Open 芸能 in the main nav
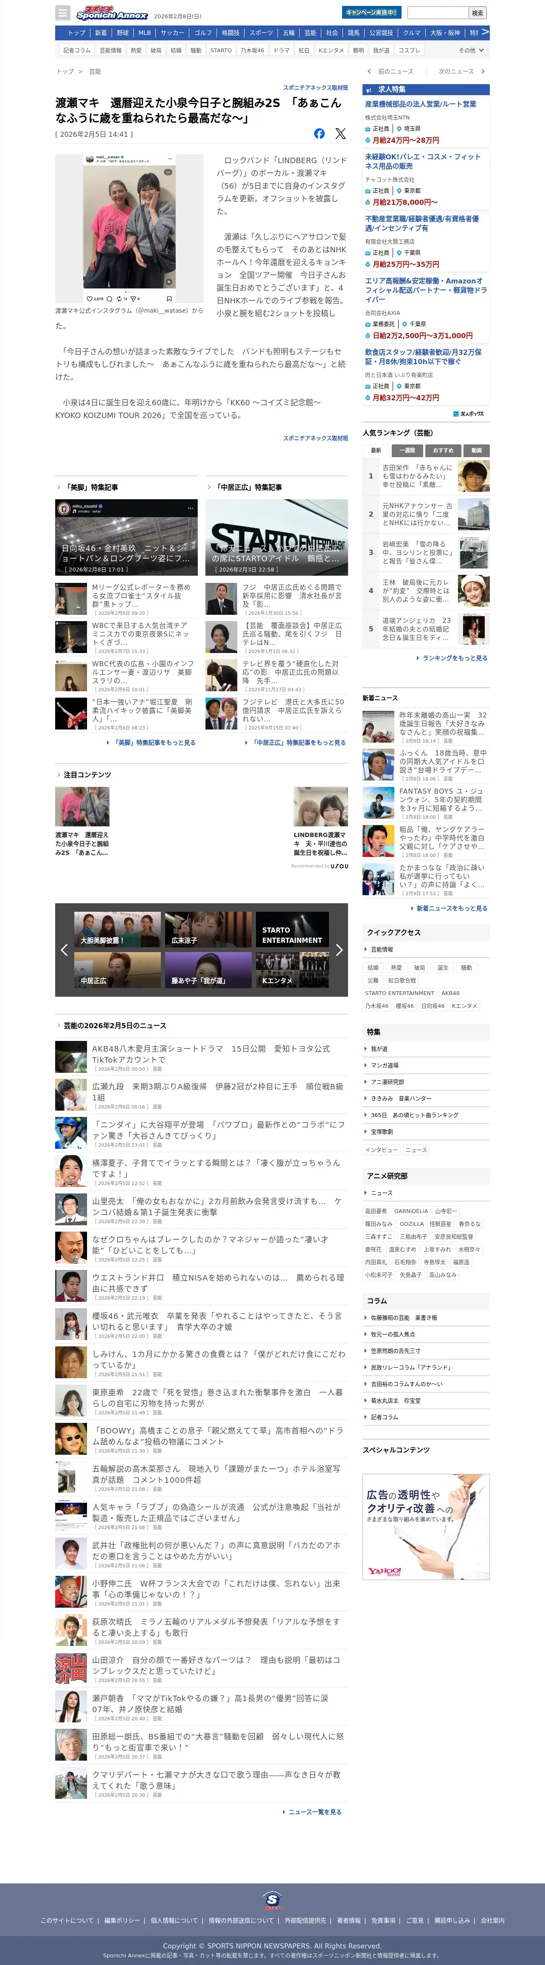 click(310, 33)
